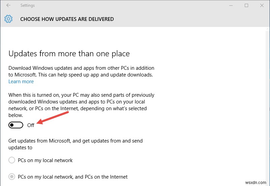
Task: Click the 'Choose how updates are delivered' title
Action: [67, 19]
